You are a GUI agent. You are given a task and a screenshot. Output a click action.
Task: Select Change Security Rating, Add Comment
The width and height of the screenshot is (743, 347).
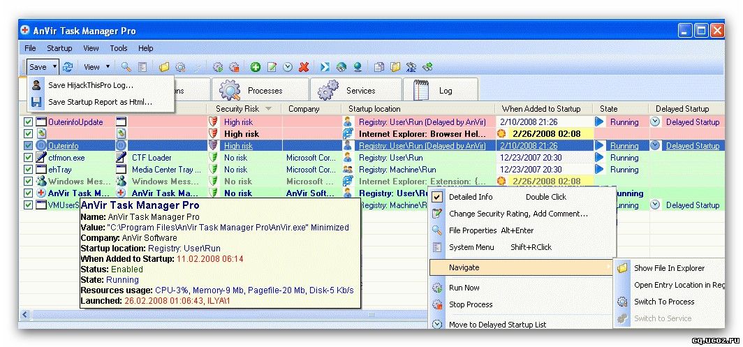pyautogui.click(x=522, y=214)
